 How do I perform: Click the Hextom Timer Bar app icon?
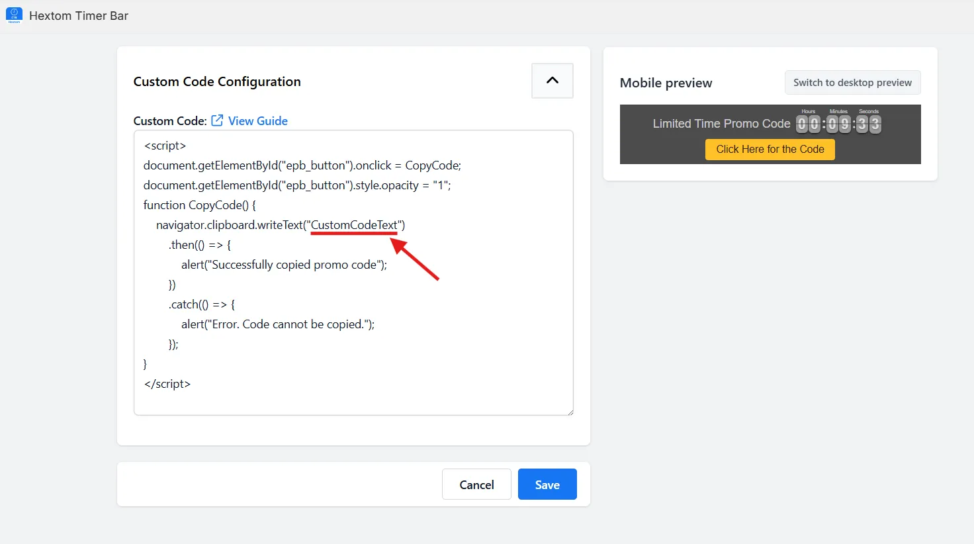click(14, 15)
